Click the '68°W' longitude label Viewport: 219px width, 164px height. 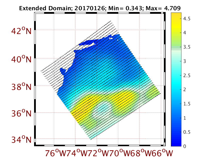tap(141, 153)
